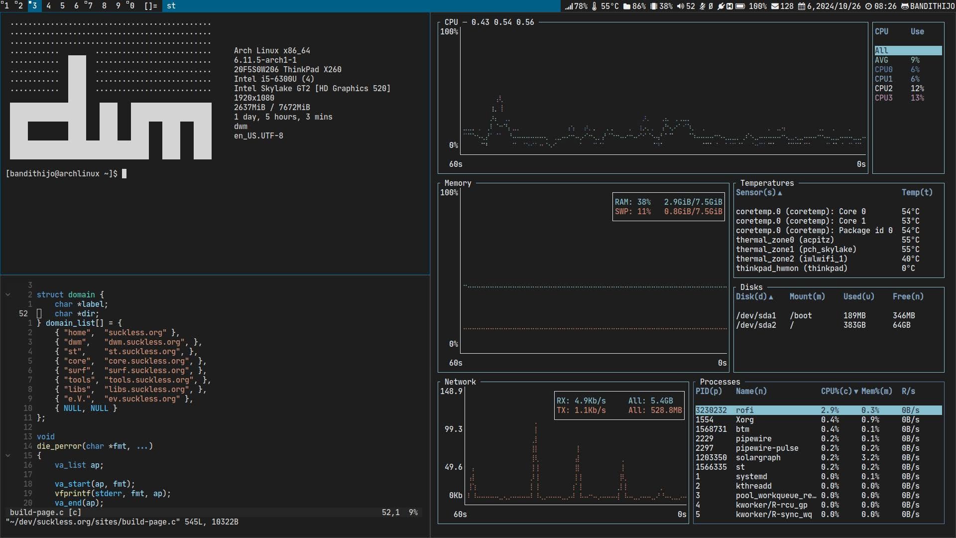
Task: Place cursor on die_perror function name
Action: pyautogui.click(x=59, y=446)
